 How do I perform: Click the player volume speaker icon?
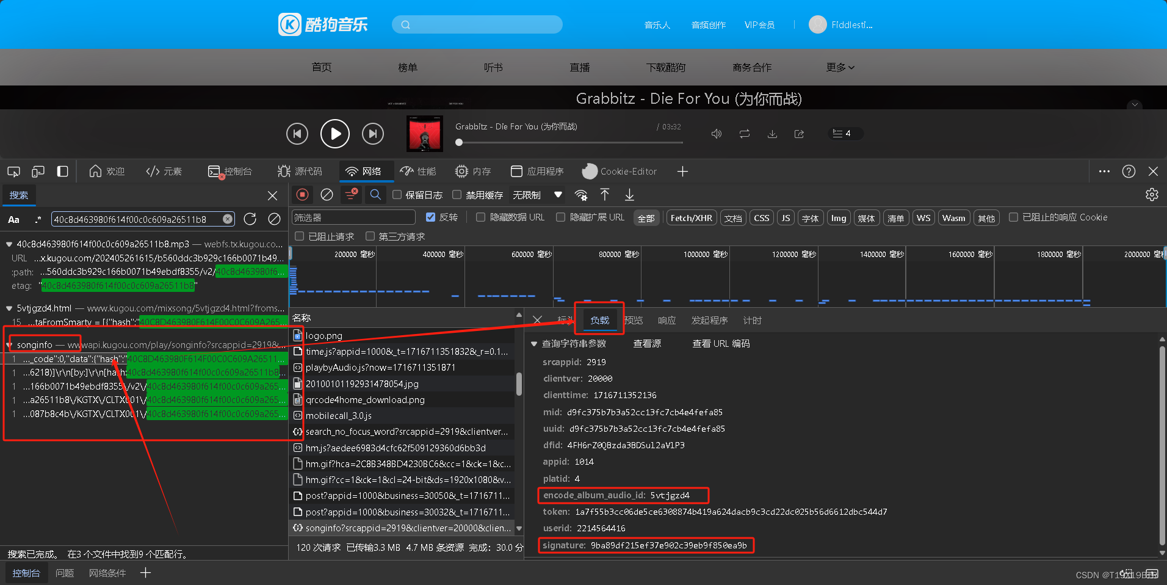pyautogui.click(x=717, y=134)
